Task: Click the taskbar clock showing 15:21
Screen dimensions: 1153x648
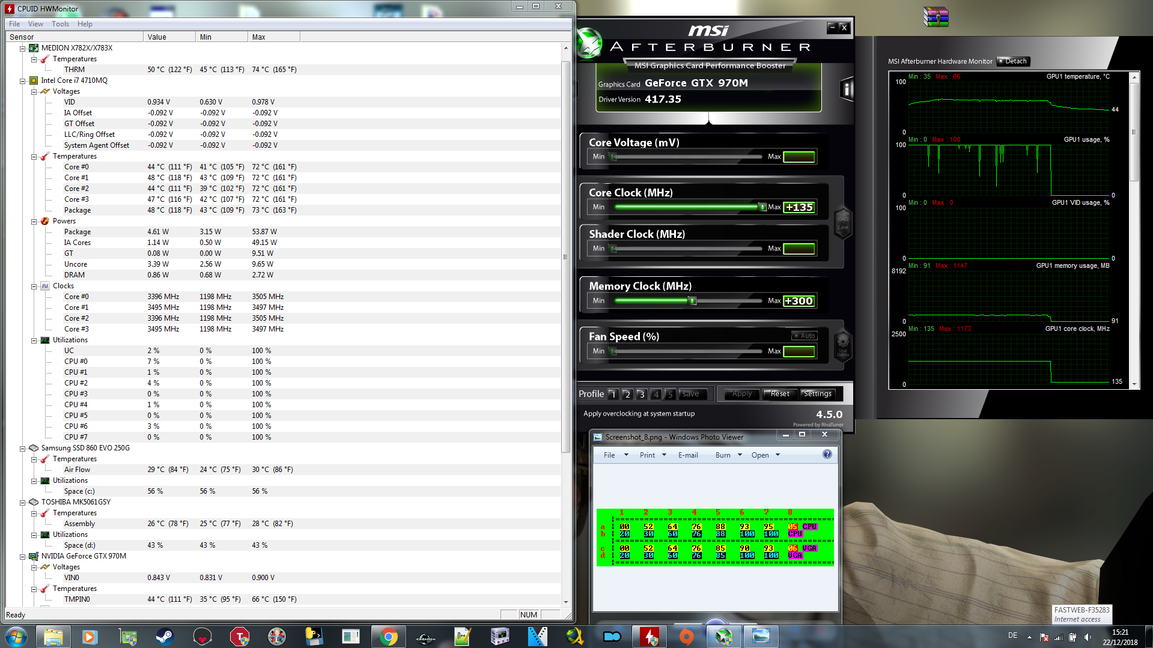Action: coord(1120,637)
